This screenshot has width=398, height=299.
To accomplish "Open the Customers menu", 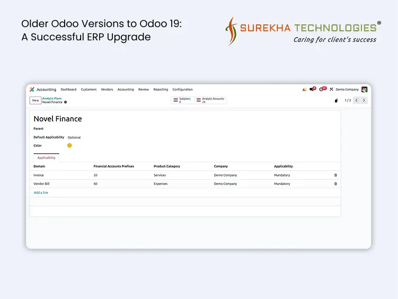I will pos(89,90).
